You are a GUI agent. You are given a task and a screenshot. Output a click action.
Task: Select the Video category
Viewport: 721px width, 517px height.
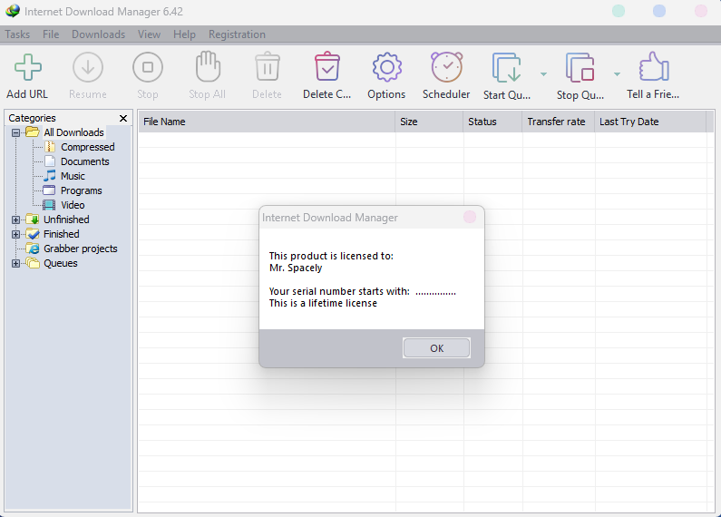pos(73,205)
